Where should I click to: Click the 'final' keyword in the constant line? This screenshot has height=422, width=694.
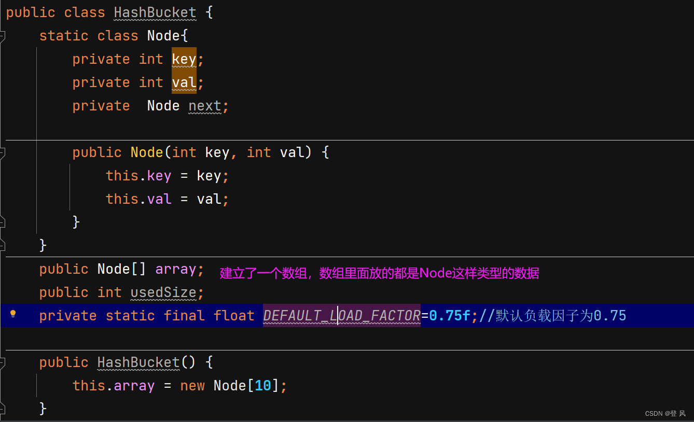click(x=184, y=315)
